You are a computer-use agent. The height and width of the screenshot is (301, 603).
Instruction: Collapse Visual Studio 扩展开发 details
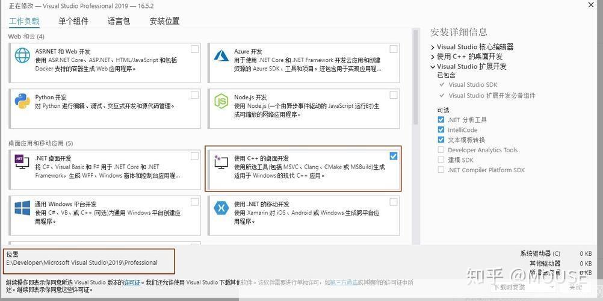433,67
